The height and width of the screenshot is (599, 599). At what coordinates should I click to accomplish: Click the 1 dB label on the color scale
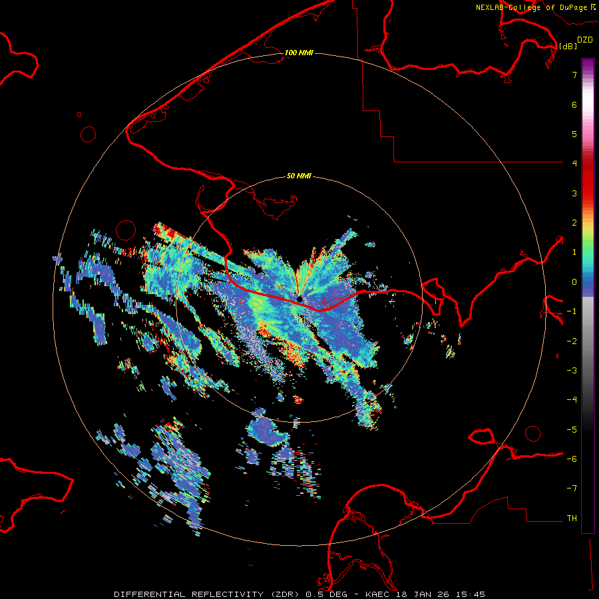click(574, 252)
